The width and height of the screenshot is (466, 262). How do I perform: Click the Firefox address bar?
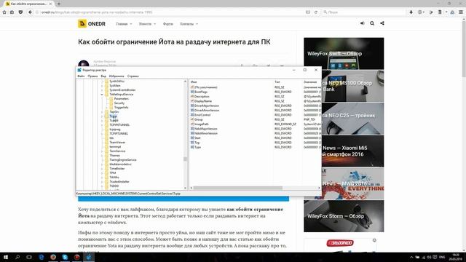click(x=171, y=12)
